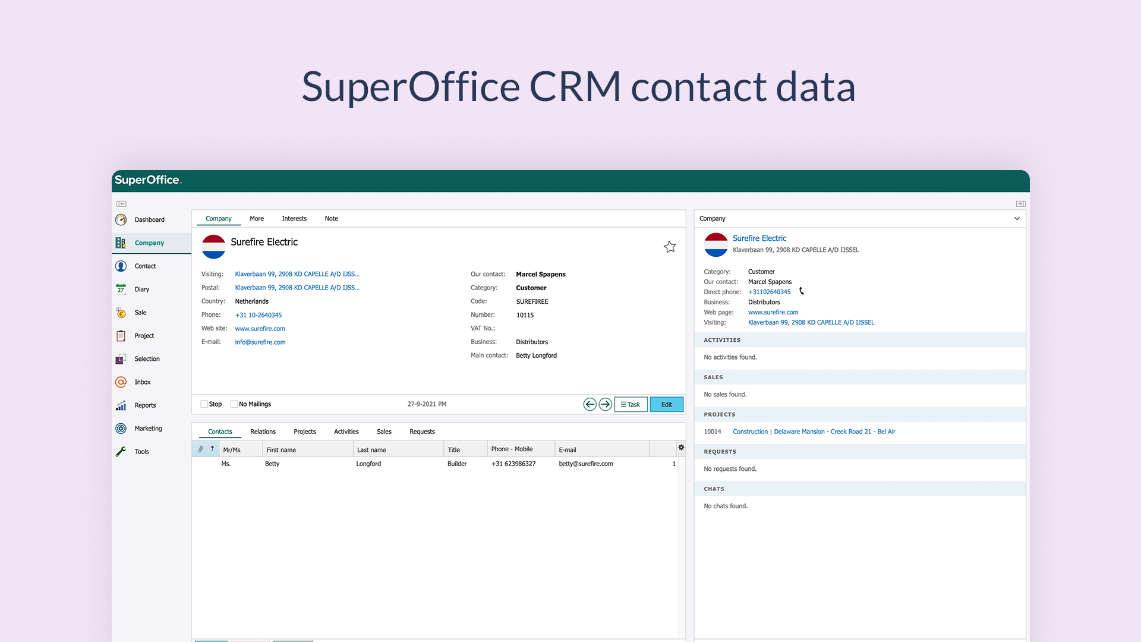Viewport: 1141px width, 642px height.
Task: Click flag icon in preview panel
Action: (x=716, y=245)
